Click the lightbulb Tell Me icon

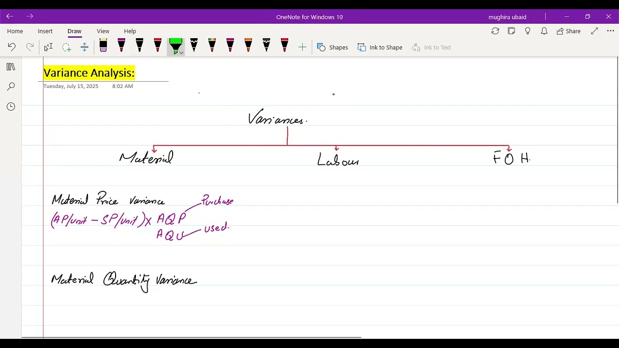tap(528, 31)
